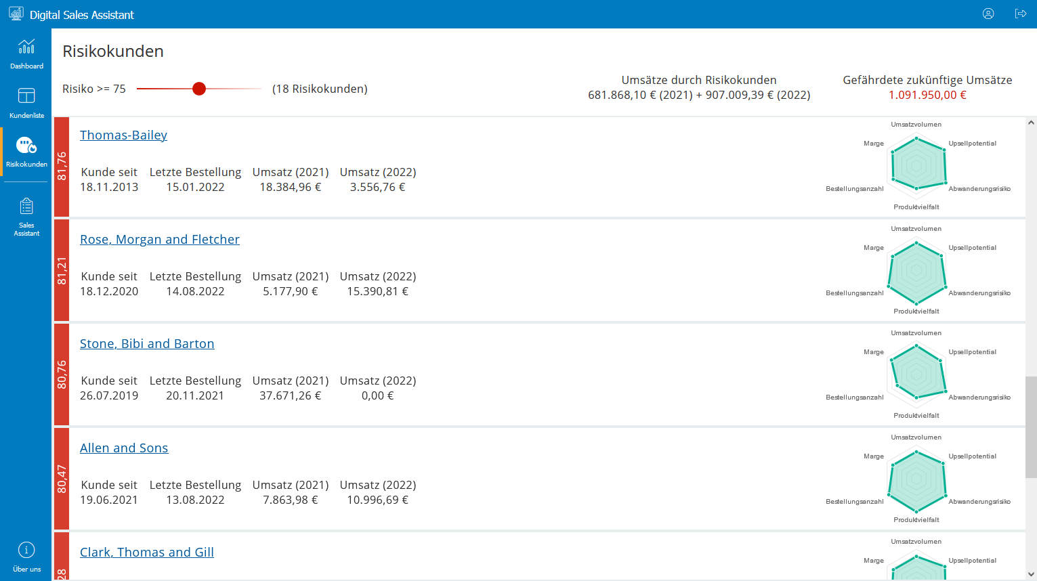The image size is (1037, 581).
Task: Click Thomas-Bailey's last order date 15.01.2022
Action: click(x=195, y=187)
